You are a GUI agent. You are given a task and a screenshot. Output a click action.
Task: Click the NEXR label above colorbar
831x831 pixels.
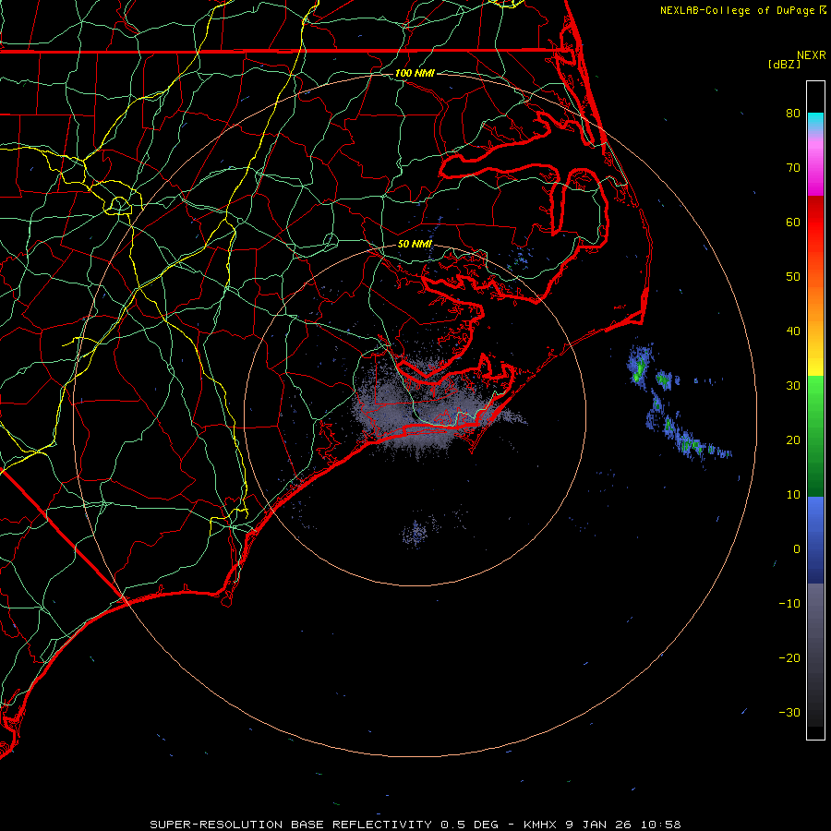click(812, 55)
